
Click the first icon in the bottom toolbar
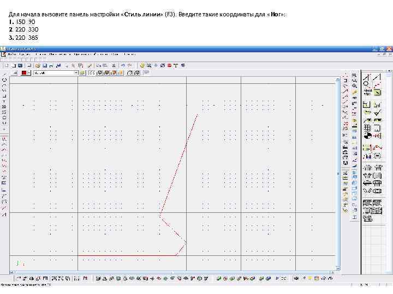19,278
